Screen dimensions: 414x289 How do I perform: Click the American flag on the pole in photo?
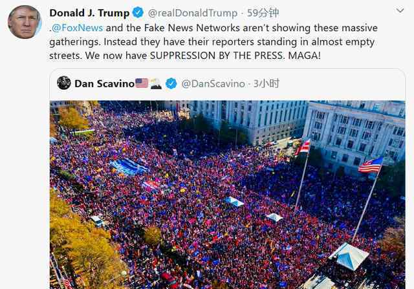click(x=371, y=166)
